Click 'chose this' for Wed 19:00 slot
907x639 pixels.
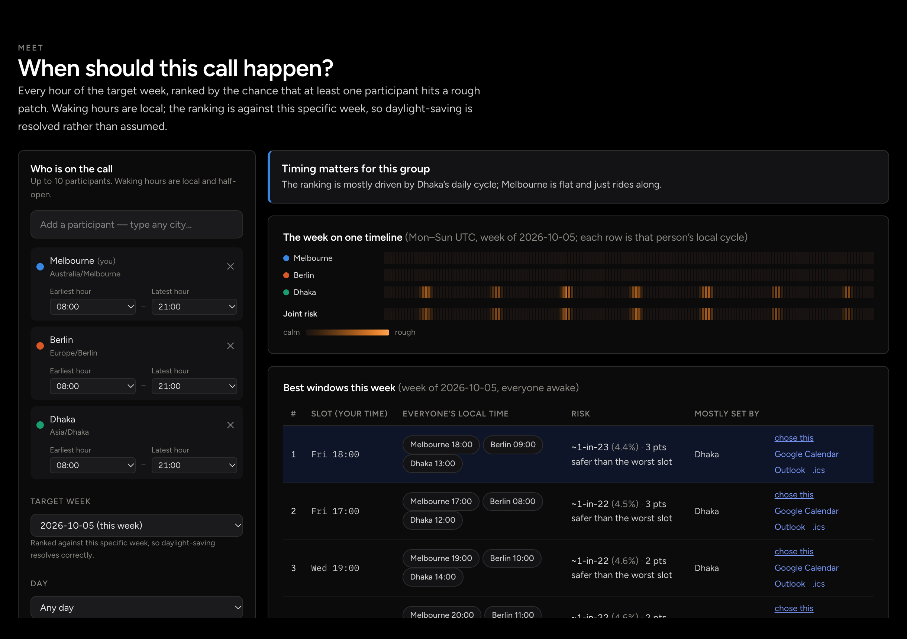tap(794, 551)
